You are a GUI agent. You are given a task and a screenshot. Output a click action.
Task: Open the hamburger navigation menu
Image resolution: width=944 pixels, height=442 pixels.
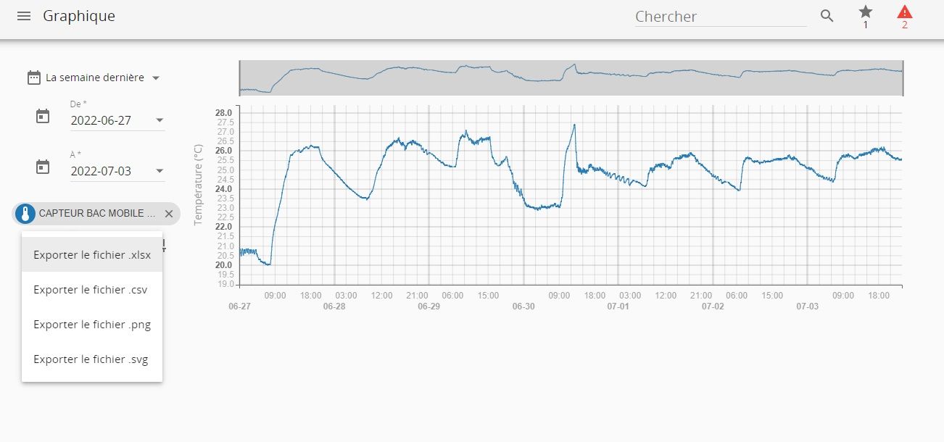point(24,16)
